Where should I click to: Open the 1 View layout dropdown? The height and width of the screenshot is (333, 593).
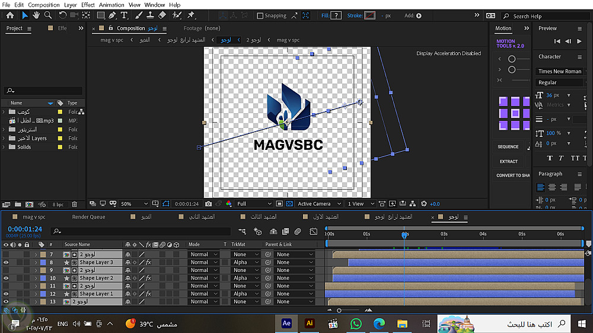(x=361, y=204)
